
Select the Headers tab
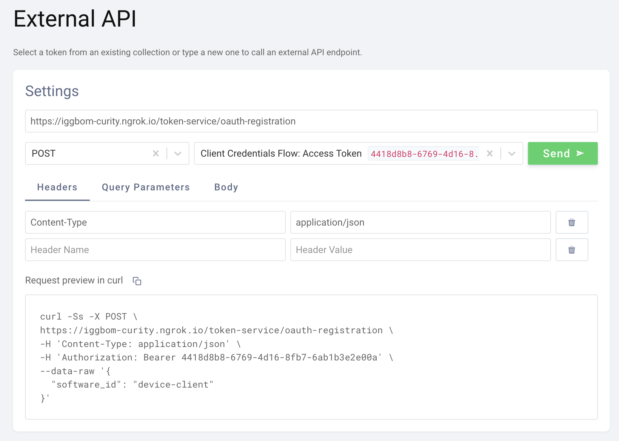pos(57,187)
